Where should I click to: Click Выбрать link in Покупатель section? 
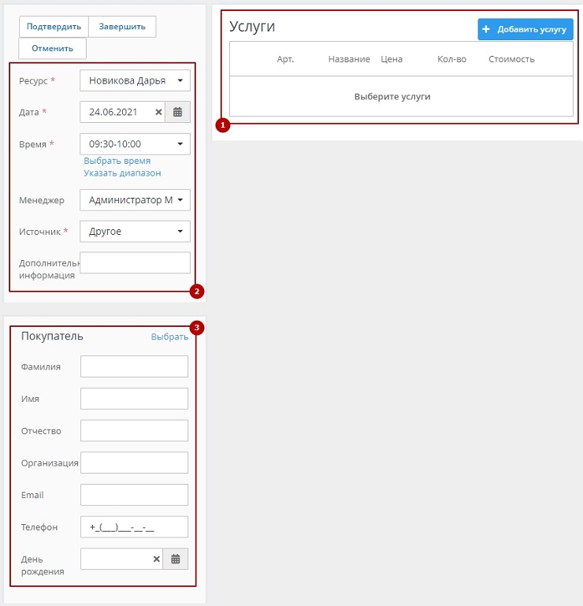169,336
